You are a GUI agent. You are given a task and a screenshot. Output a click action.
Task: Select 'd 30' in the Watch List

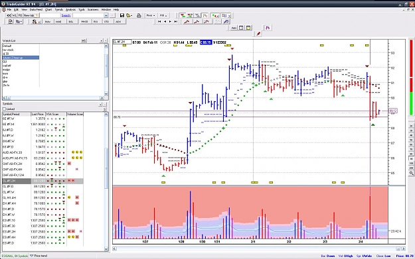point(5,54)
